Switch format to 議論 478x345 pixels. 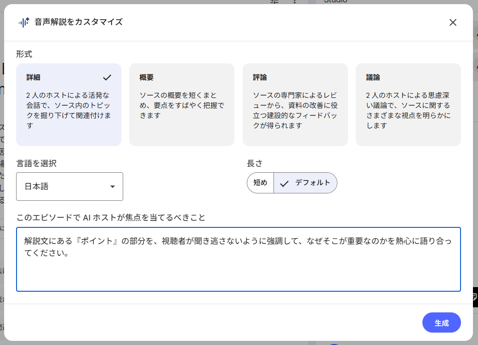coord(408,105)
